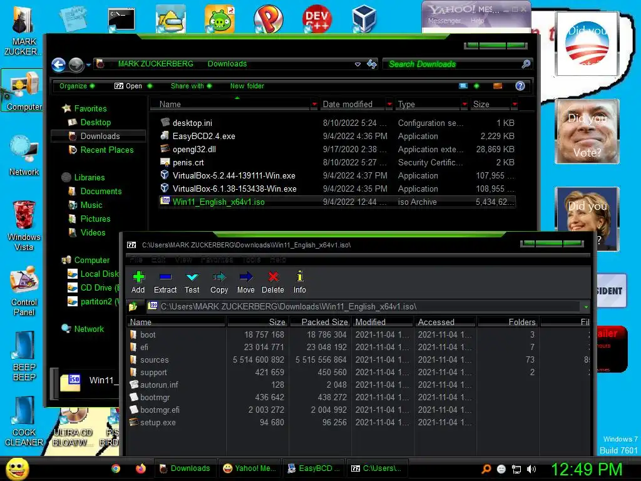Click the magnifier icon in system tray
This screenshot has width=641, height=481.
coord(486,469)
